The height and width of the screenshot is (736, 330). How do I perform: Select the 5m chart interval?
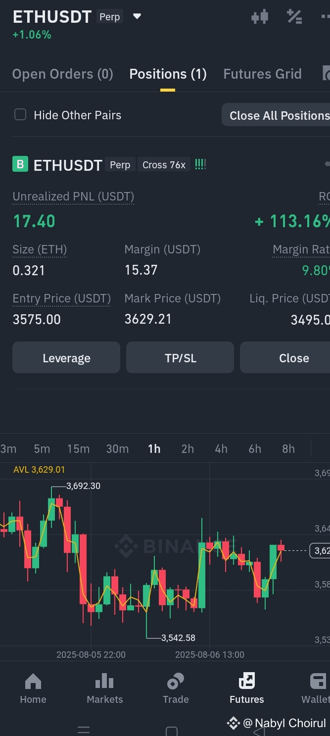42,449
